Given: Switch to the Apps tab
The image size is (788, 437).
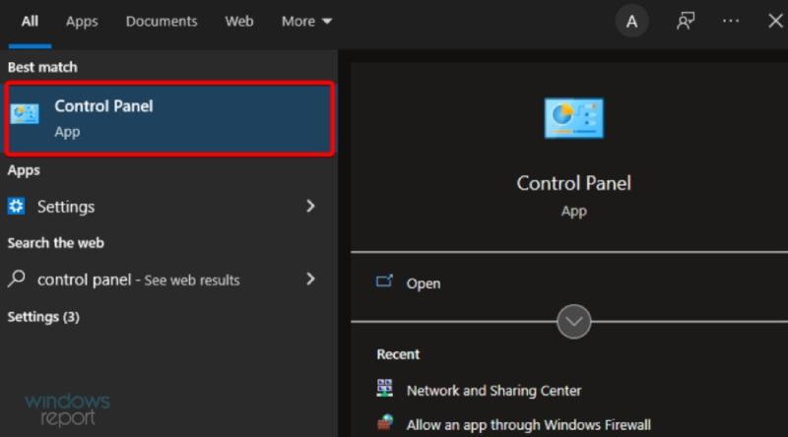Looking at the screenshot, I should coord(82,21).
